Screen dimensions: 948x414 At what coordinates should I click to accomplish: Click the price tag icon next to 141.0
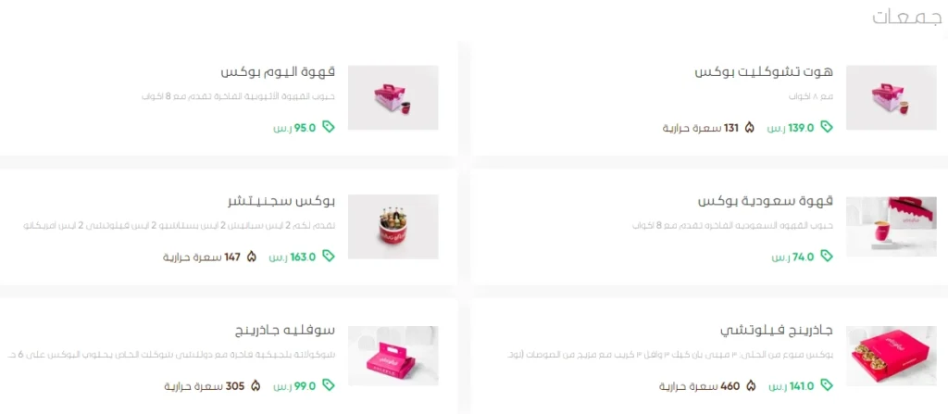[x=827, y=385]
